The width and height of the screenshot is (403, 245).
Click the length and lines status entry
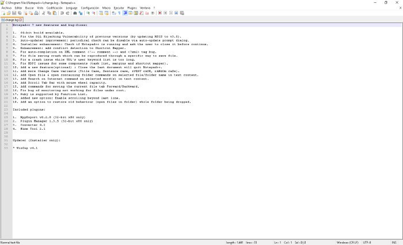pos(241,243)
